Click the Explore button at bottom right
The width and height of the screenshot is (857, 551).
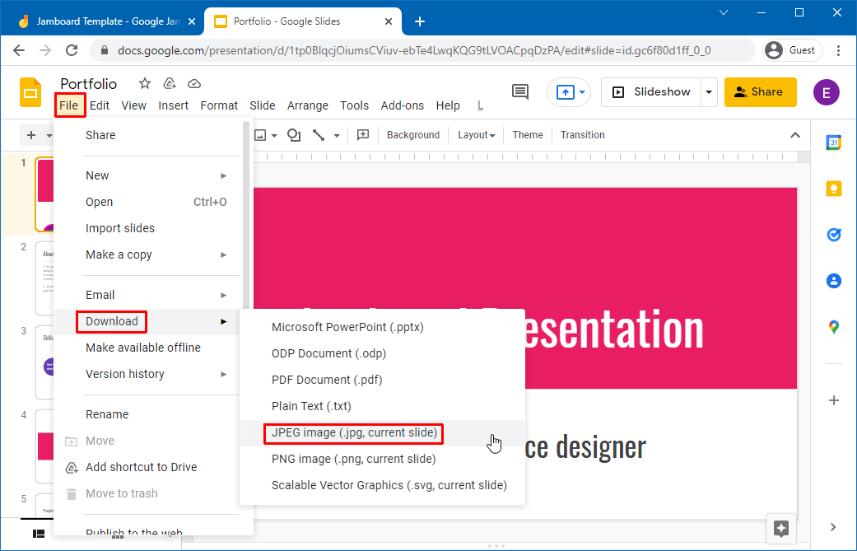[x=780, y=528]
